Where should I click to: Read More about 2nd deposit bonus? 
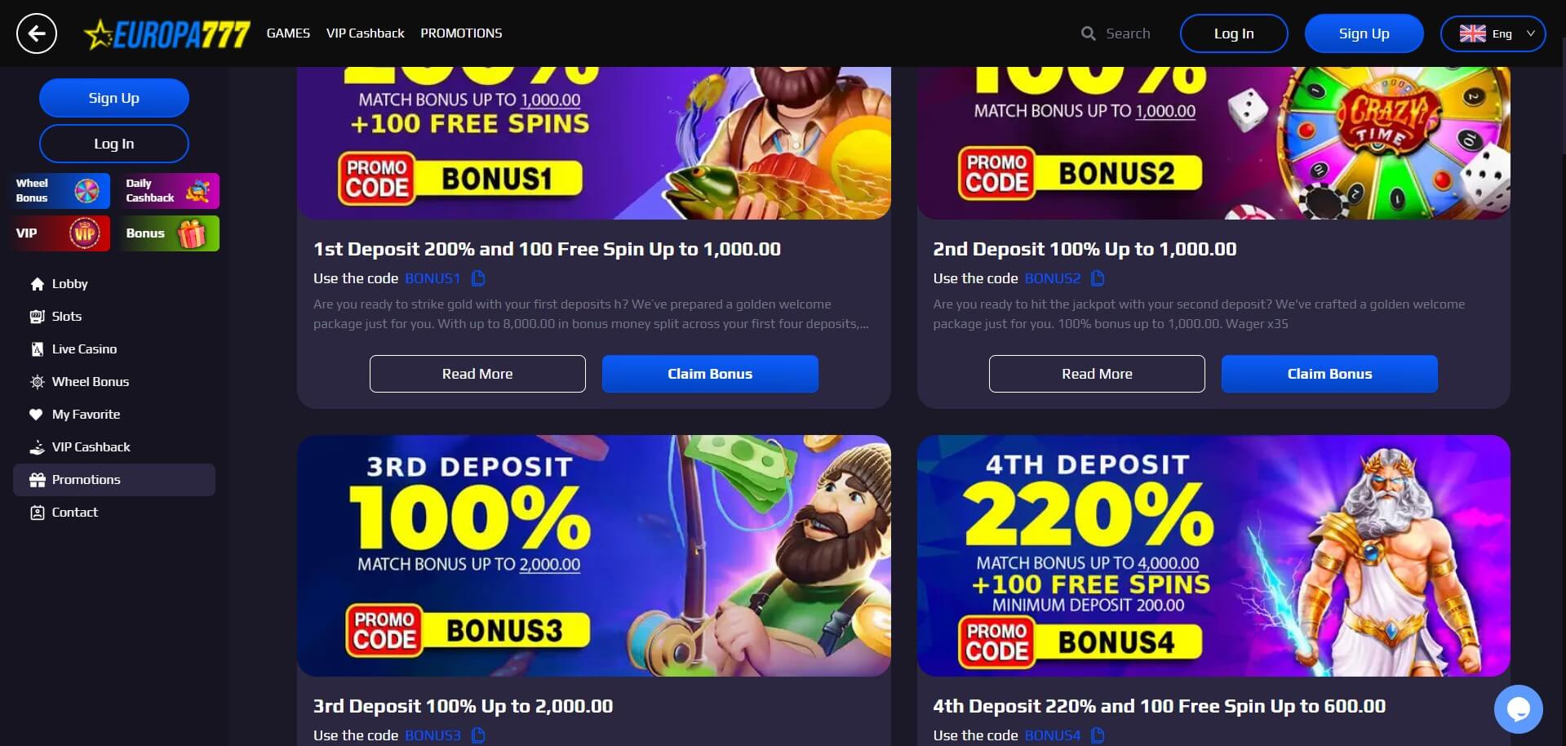pos(1097,374)
